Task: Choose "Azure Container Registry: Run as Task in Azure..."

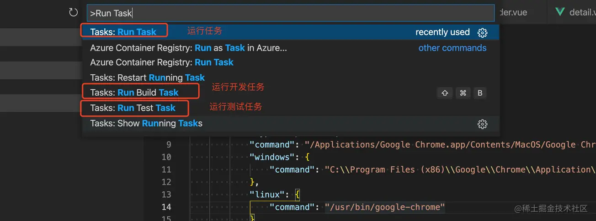Action: [x=188, y=48]
